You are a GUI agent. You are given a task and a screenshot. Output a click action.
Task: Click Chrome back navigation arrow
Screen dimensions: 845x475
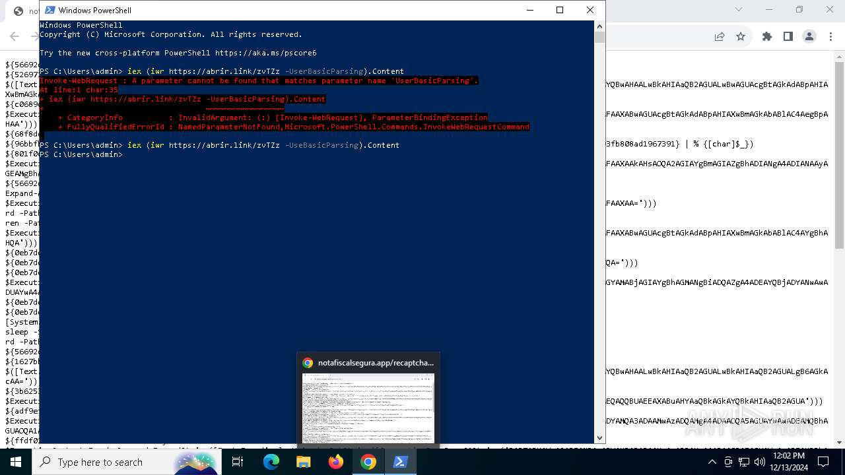pyautogui.click(x=15, y=37)
